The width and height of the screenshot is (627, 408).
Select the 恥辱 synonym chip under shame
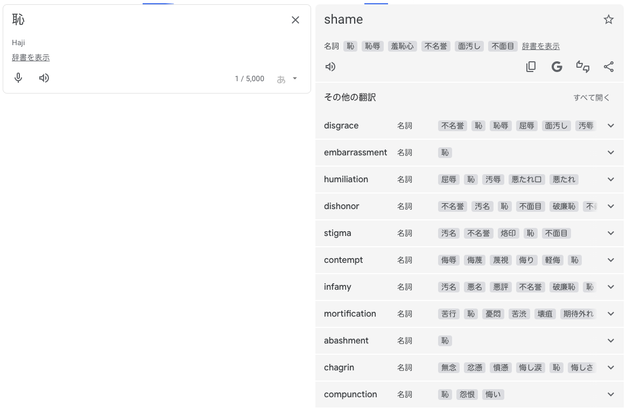(372, 46)
